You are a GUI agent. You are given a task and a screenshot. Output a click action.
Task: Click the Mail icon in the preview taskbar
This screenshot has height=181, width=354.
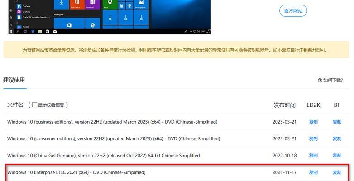click(x=55, y=31)
